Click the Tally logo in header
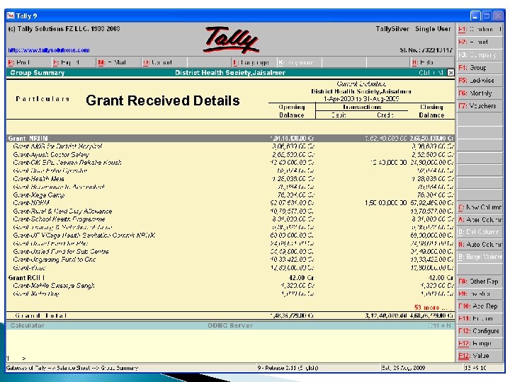Image resolution: width=510 pixels, height=382 pixels. click(231, 40)
